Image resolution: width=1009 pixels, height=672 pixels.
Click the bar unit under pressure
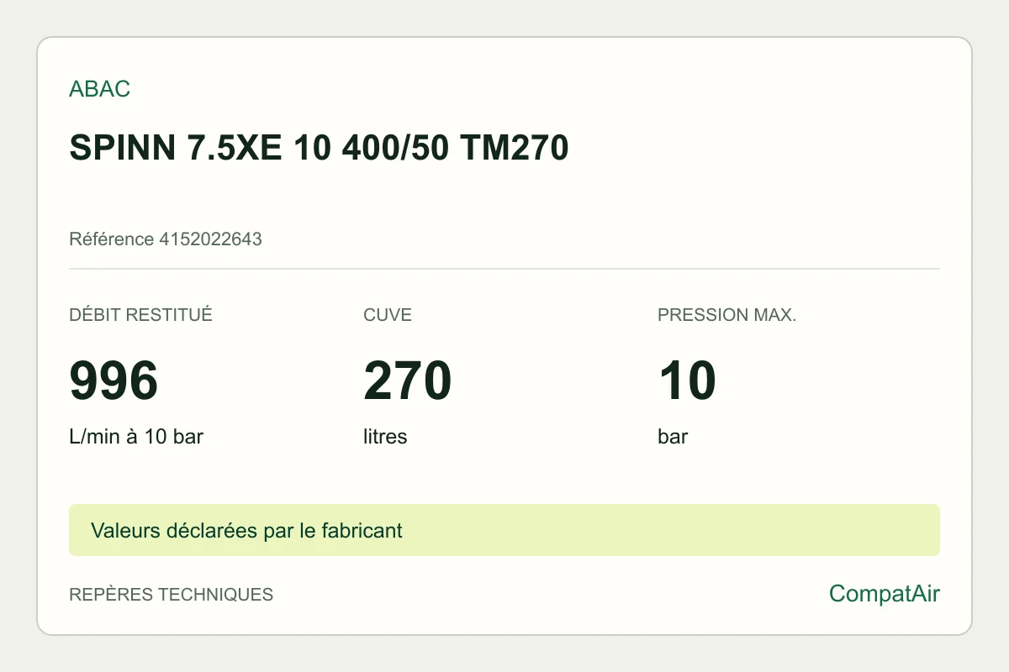(673, 437)
